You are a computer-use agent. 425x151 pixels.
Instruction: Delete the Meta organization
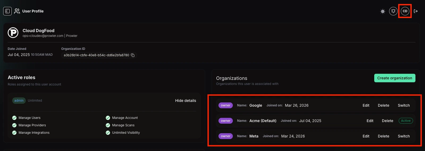(384, 136)
